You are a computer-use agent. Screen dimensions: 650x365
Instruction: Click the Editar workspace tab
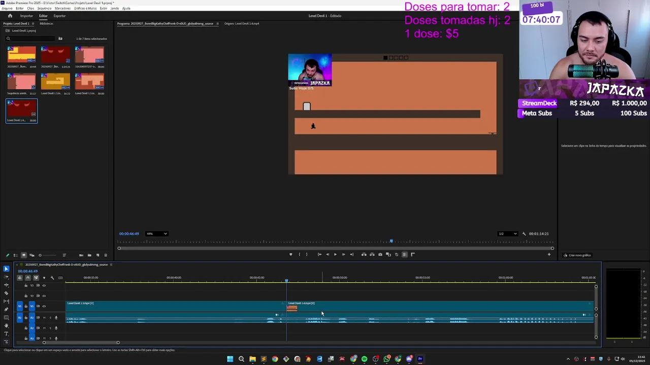click(x=43, y=16)
